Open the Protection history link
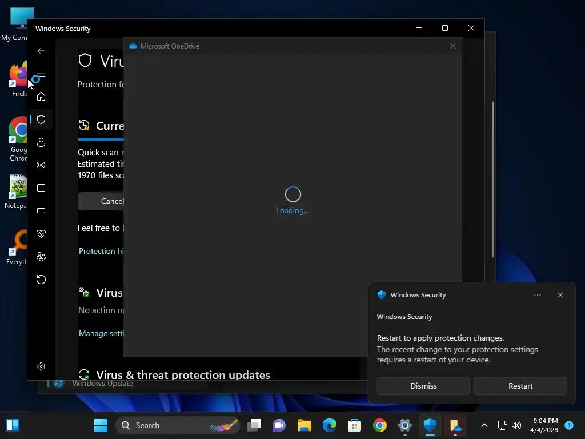This screenshot has width=585, height=439. tap(101, 251)
